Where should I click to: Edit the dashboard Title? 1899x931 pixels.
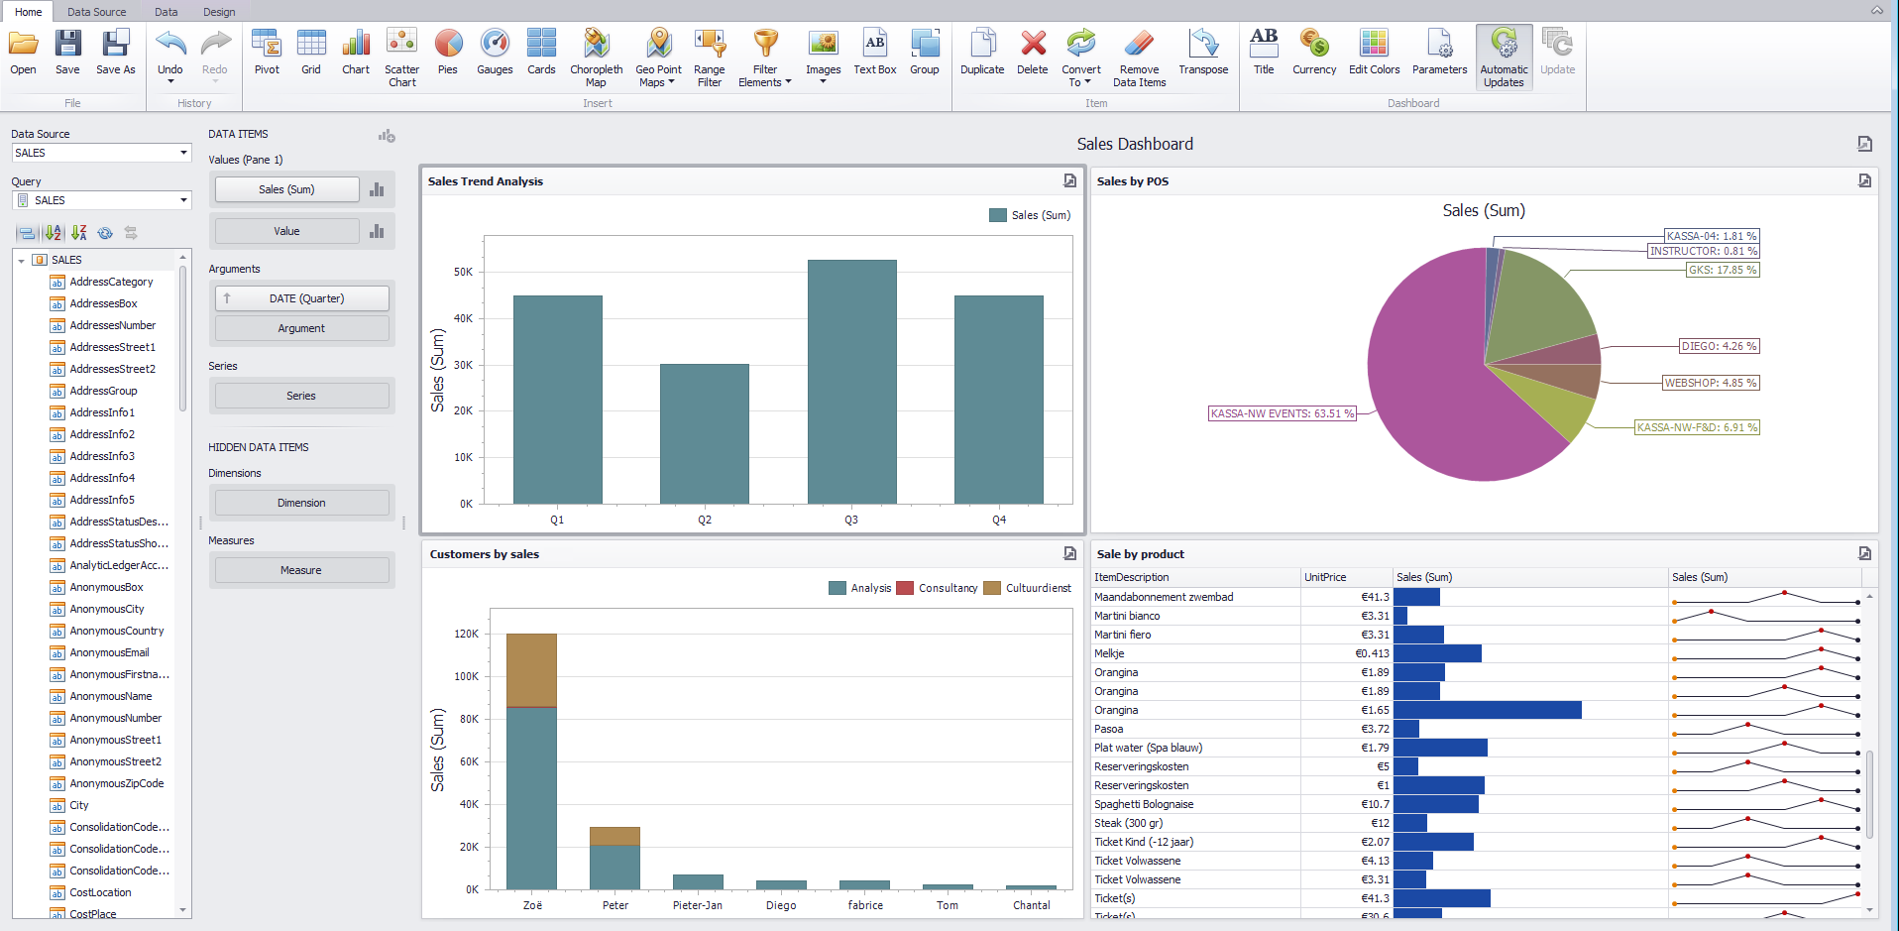tap(1264, 53)
